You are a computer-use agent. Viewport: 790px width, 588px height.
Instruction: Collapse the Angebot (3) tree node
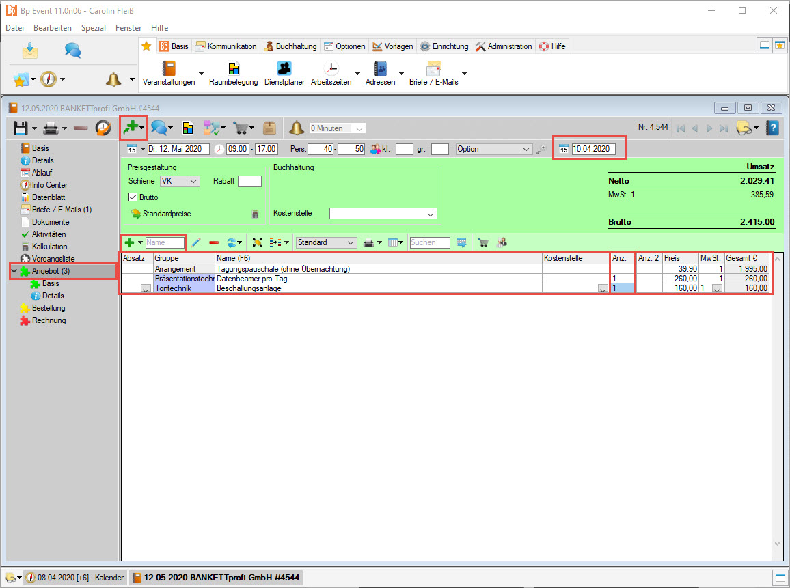pos(14,271)
